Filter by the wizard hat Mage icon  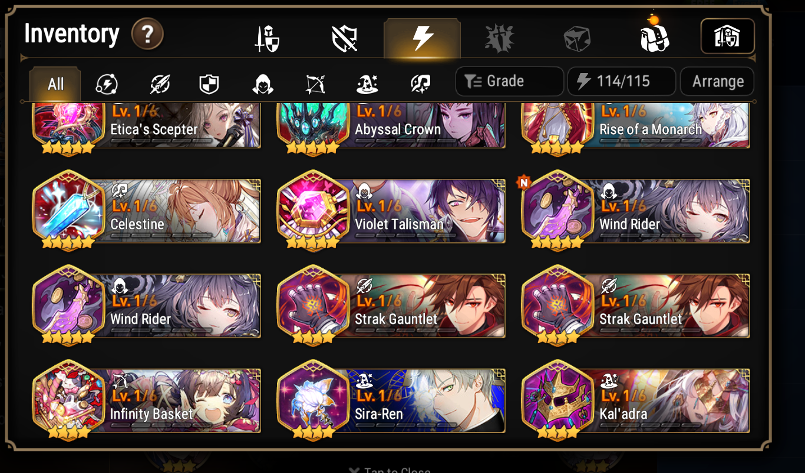click(367, 85)
